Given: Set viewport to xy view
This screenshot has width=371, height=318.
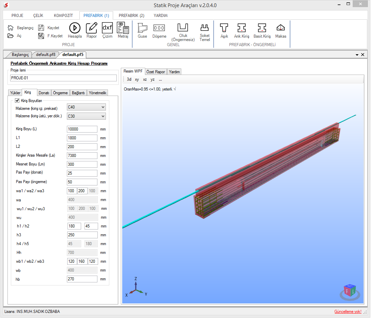Looking at the screenshot, I should pos(137,79).
